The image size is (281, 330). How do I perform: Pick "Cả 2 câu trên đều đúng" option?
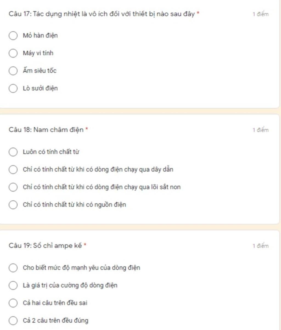pyautogui.click(x=13, y=320)
